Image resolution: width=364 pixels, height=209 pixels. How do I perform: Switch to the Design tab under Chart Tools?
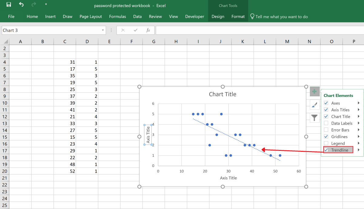point(218,17)
